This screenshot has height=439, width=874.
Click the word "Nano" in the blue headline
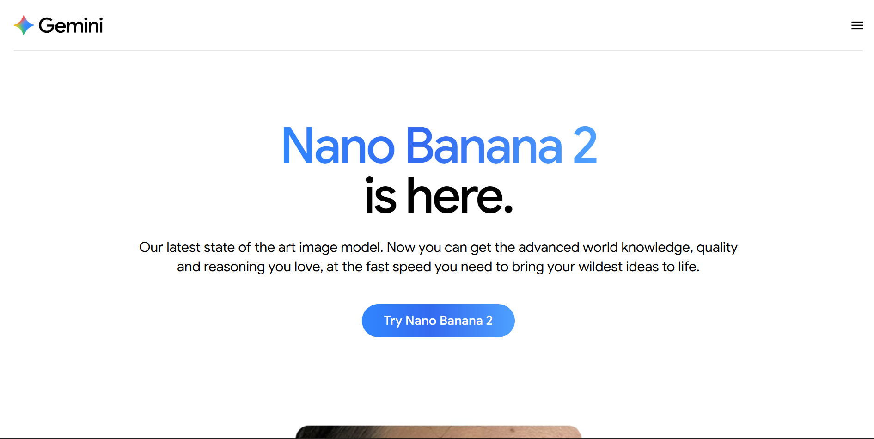(338, 146)
